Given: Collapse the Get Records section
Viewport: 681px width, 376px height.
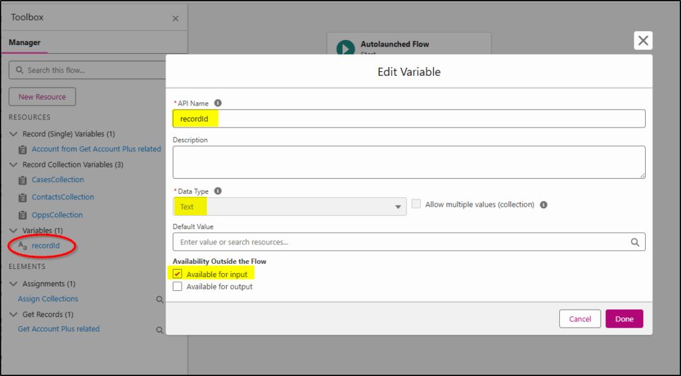Looking at the screenshot, I should (13, 314).
